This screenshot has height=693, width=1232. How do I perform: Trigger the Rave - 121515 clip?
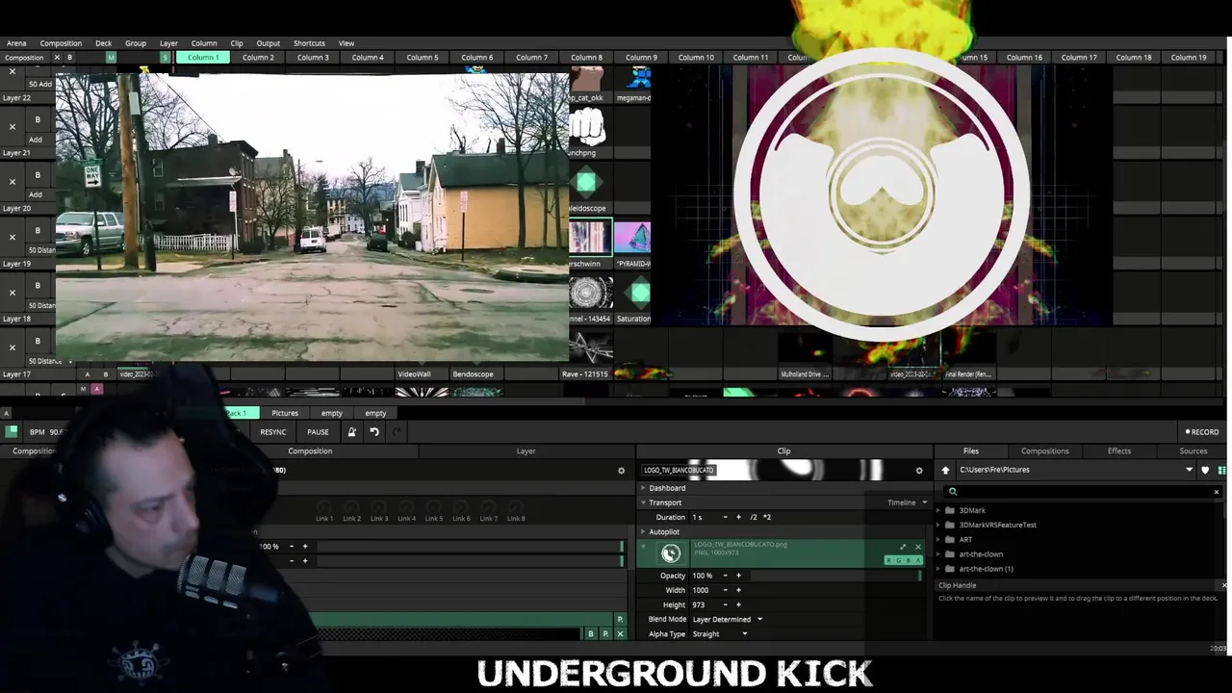point(585,374)
